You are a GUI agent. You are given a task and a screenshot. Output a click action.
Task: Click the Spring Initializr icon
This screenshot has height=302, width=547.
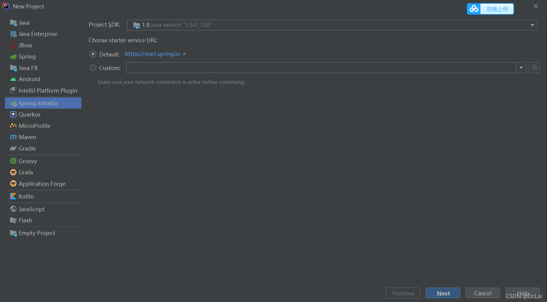(x=13, y=103)
